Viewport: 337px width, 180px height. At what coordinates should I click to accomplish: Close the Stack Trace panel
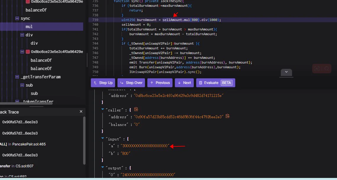(81, 111)
